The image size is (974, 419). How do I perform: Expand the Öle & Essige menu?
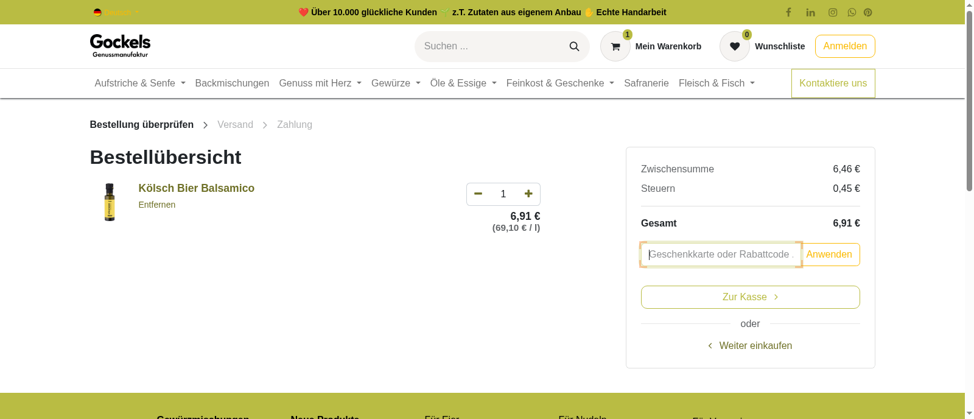point(463,83)
